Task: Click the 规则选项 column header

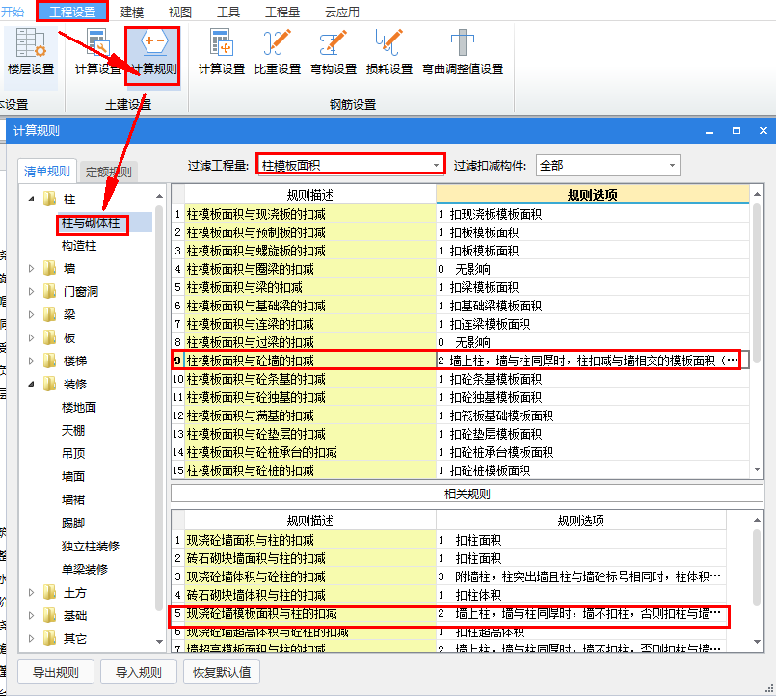Action: pyautogui.click(x=593, y=195)
